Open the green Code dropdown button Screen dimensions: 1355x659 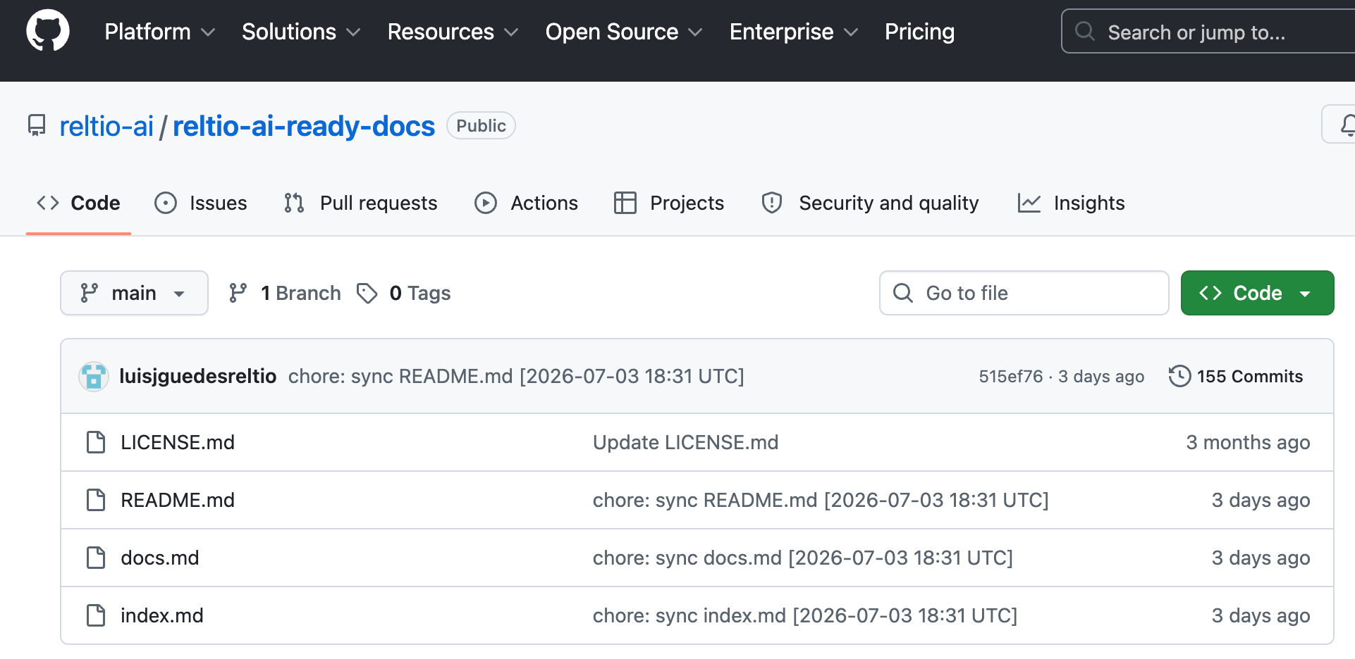[1257, 293]
